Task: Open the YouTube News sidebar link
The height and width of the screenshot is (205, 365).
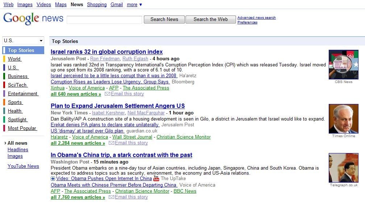Action: pyautogui.click(x=23, y=166)
